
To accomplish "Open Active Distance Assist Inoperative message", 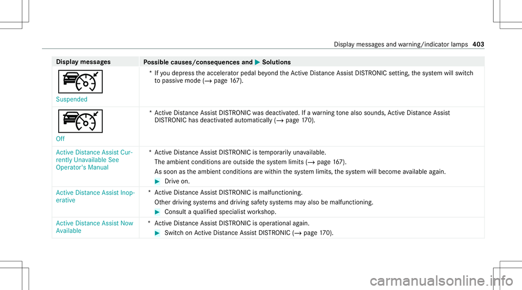I will click(x=95, y=196).
